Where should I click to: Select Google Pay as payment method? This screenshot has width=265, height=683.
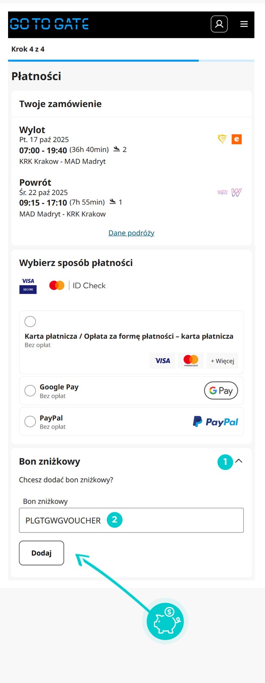coord(30,391)
